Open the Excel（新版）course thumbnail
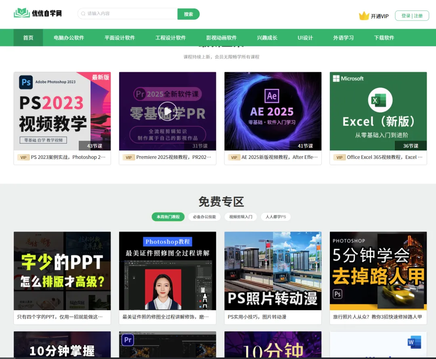The image size is (436, 359). [x=378, y=111]
